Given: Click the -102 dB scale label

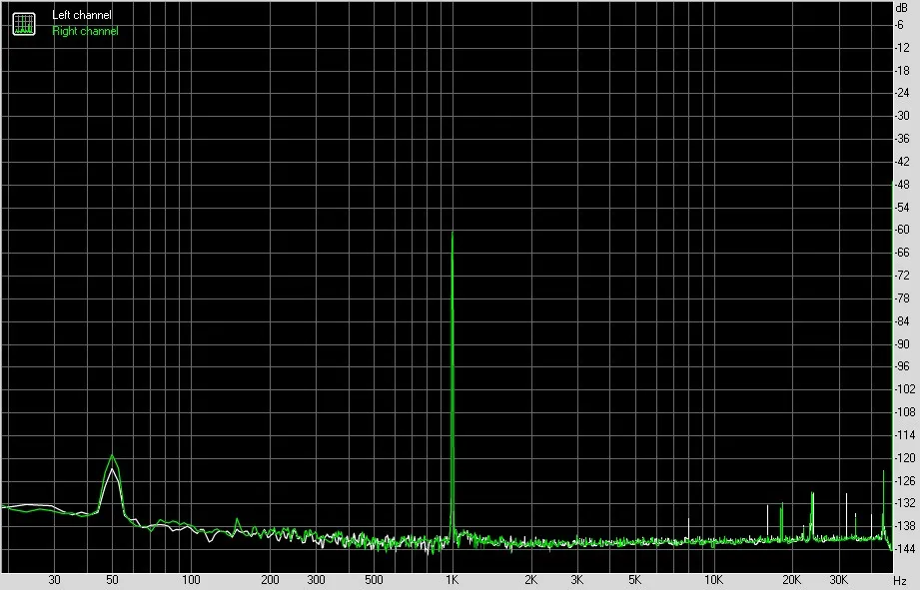Looking at the screenshot, I should [904, 389].
